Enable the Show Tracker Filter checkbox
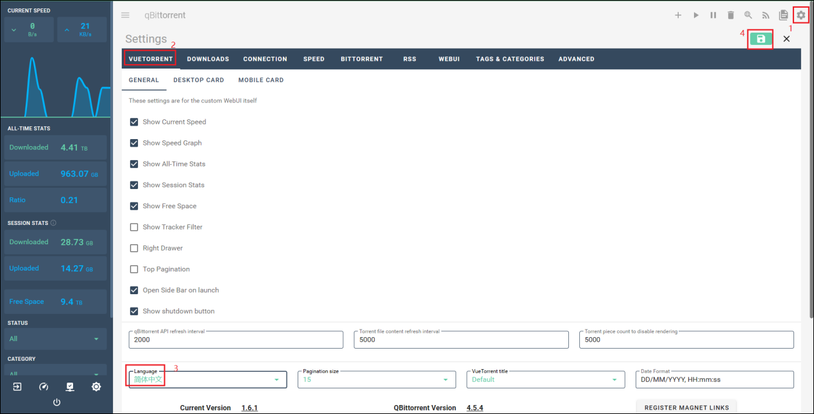Viewport: 814px width, 414px height. [x=134, y=227]
